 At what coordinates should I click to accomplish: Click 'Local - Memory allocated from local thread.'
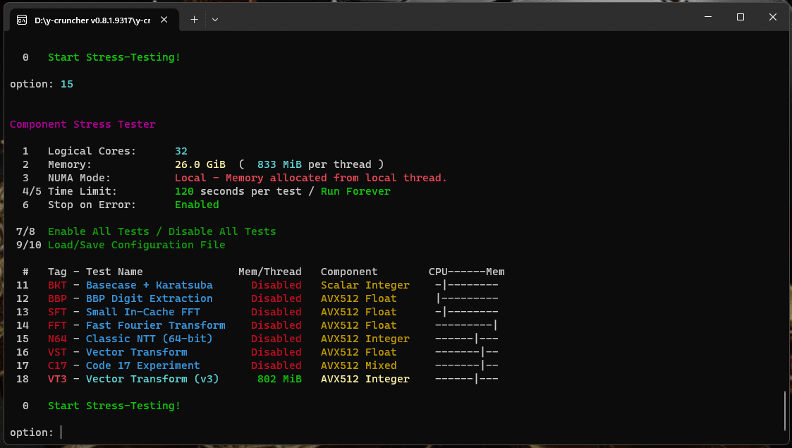(x=310, y=178)
